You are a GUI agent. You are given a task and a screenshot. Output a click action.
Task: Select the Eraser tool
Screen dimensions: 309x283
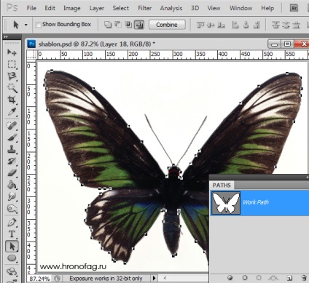point(12,173)
